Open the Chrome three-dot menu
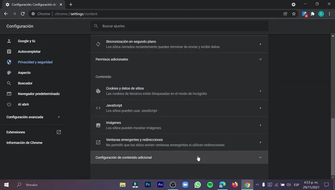 [329, 14]
